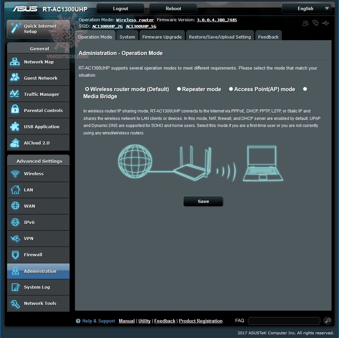The image size is (339, 338).
Task: Click the Wireless signal icon
Action: (15, 174)
